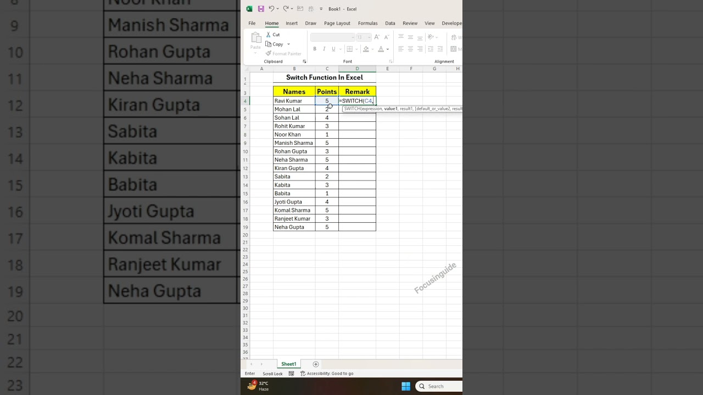Click cell containing Mohan Lal
703x395 pixels.
[x=294, y=109]
